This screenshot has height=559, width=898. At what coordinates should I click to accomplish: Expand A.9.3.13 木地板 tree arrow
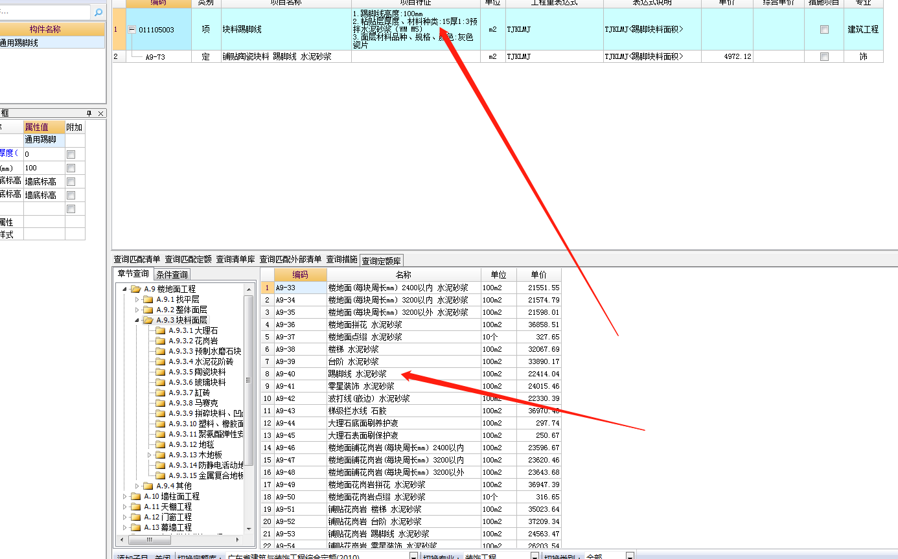(149, 455)
